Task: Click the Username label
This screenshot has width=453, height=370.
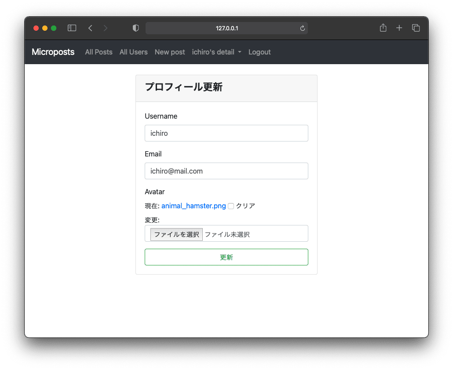Action: (161, 116)
